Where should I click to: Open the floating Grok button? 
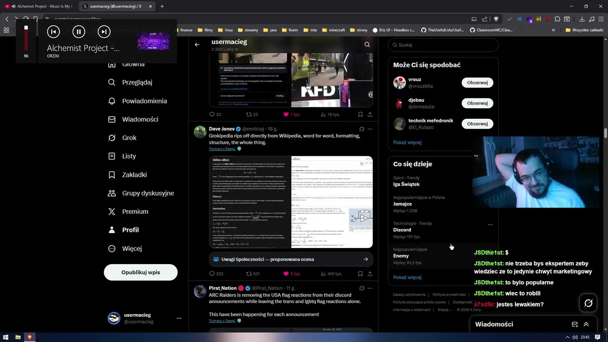[588, 303]
